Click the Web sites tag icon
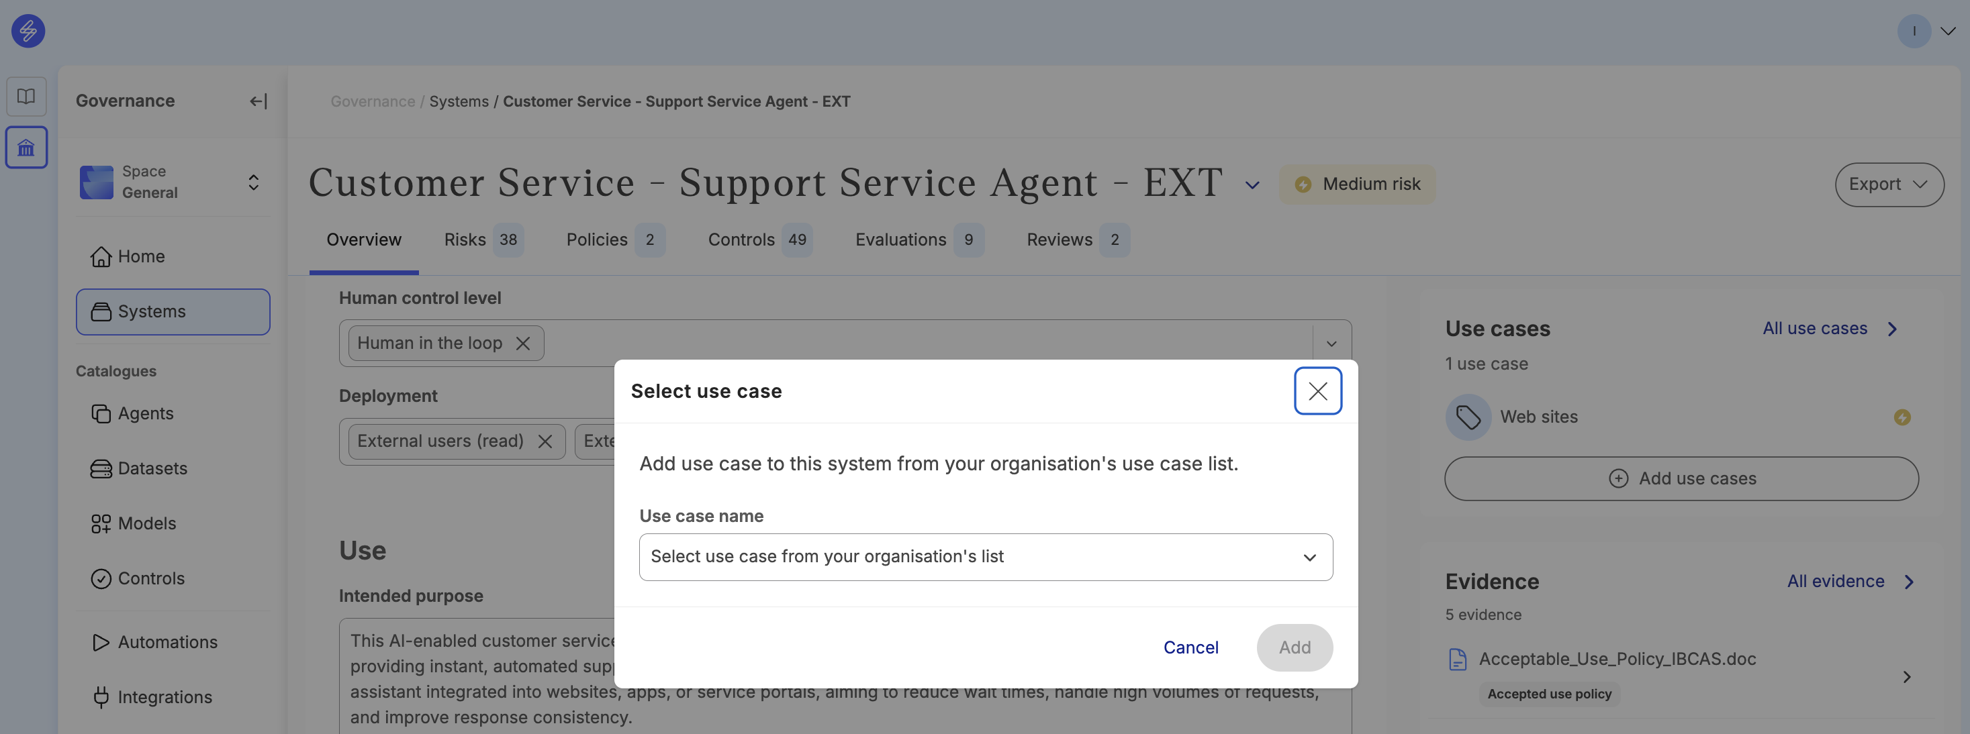The height and width of the screenshot is (734, 1970). point(1468,417)
